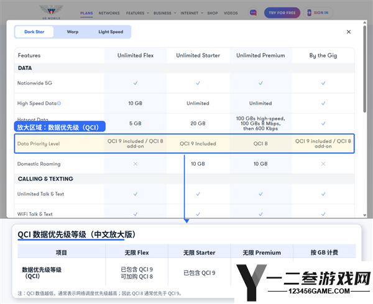Expand the Internet dropdown menu
This screenshot has width=373, height=304.
point(191,13)
